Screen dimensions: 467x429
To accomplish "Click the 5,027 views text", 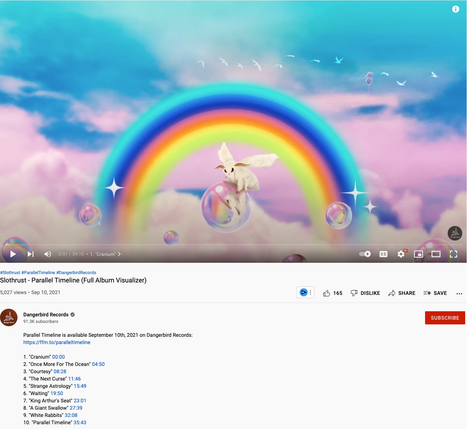I will tap(13, 292).
